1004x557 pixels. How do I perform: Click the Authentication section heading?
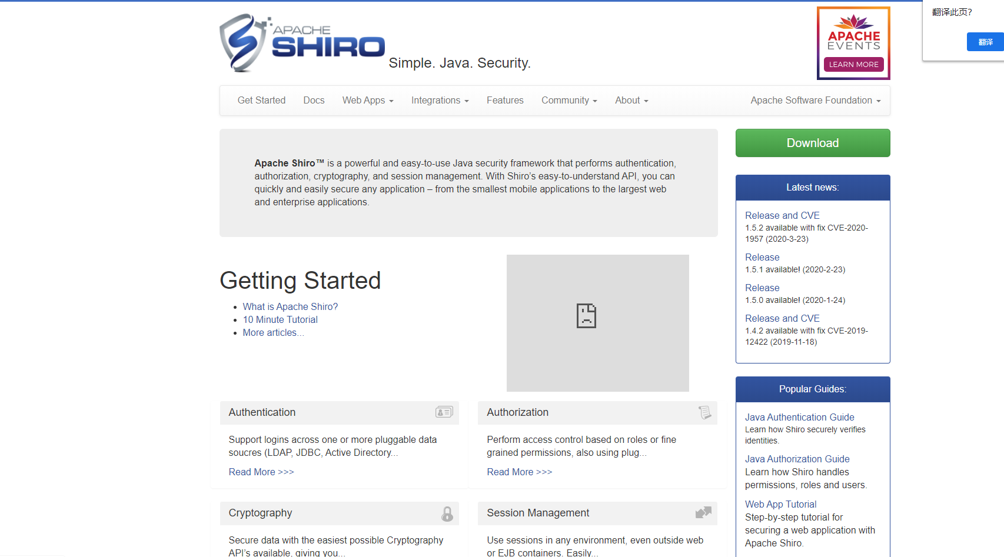(x=262, y=412)
